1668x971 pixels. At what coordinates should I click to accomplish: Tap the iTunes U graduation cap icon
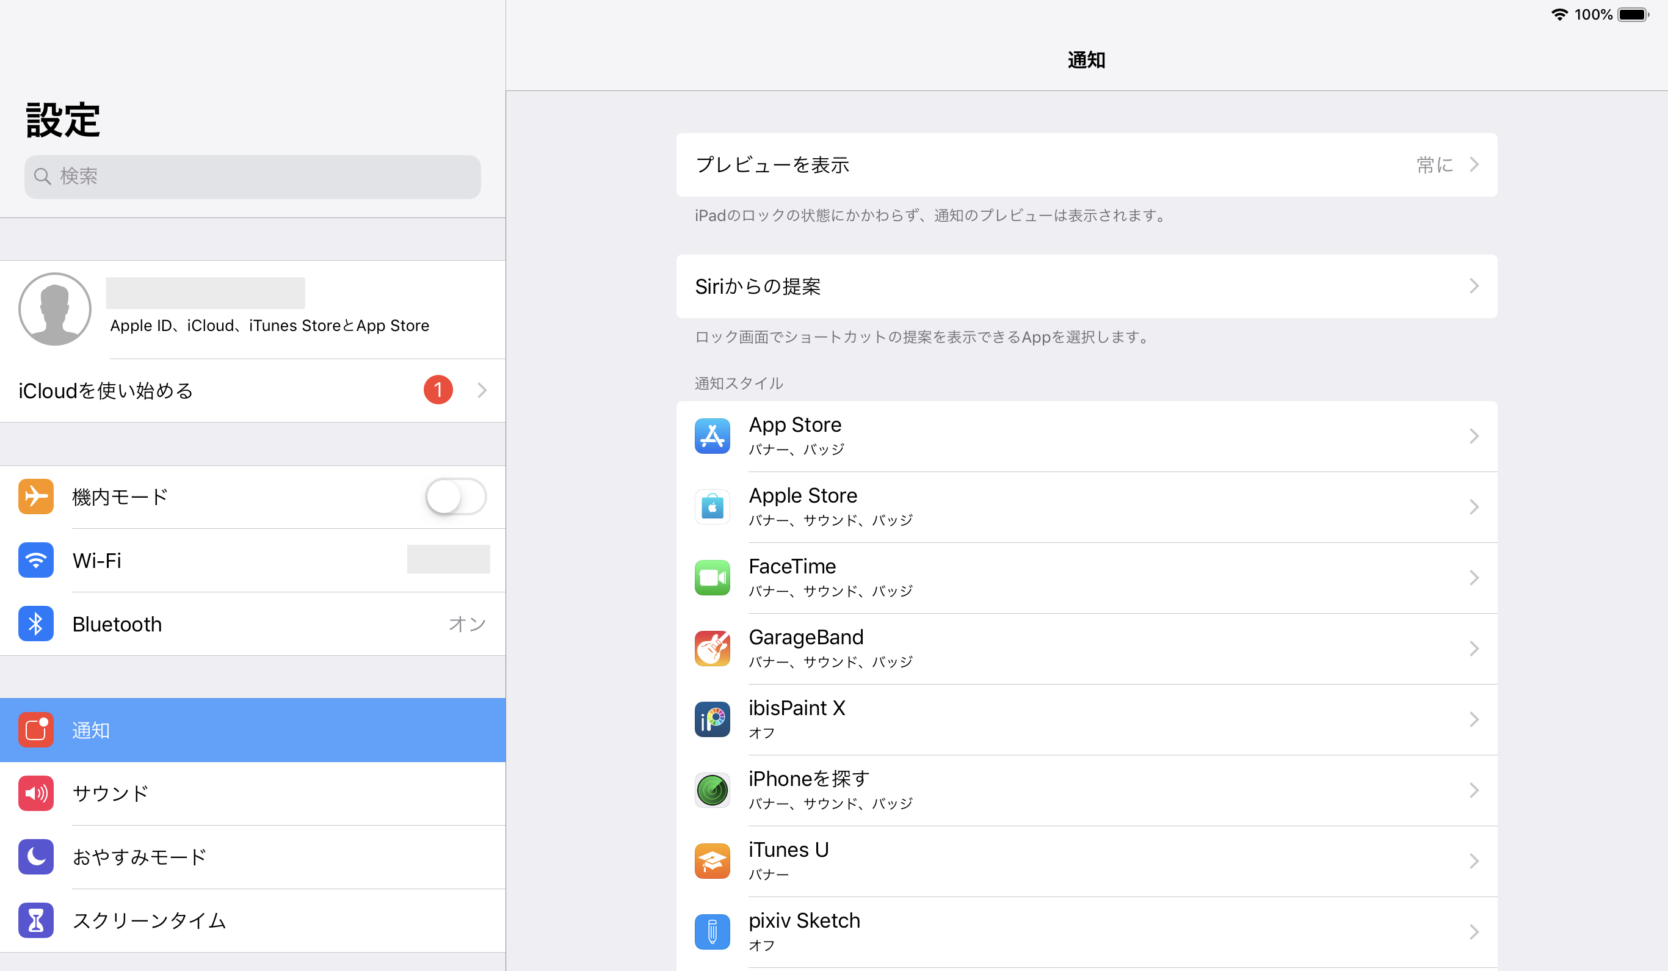[x=713, y=861]
